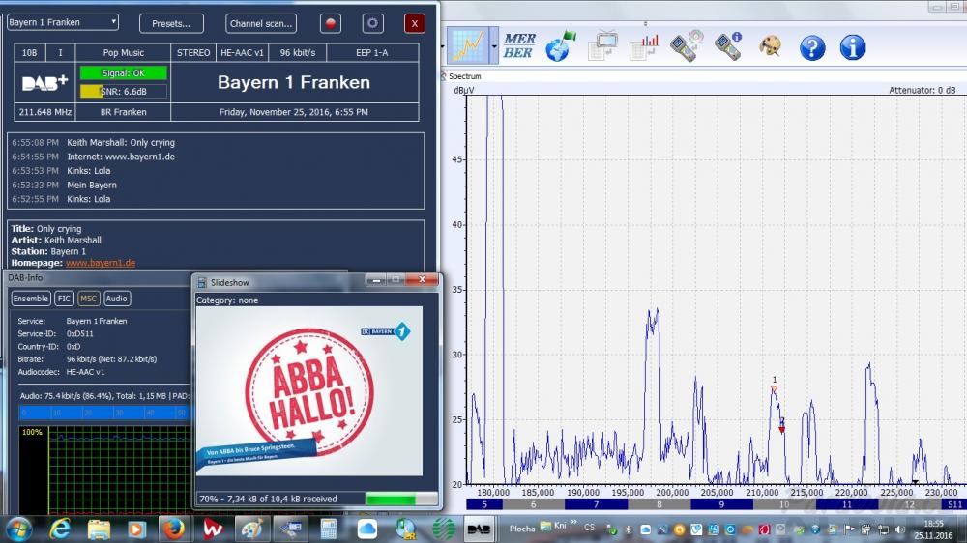Click the "EEP 1-A" protection level cell

tap(372, 53)
